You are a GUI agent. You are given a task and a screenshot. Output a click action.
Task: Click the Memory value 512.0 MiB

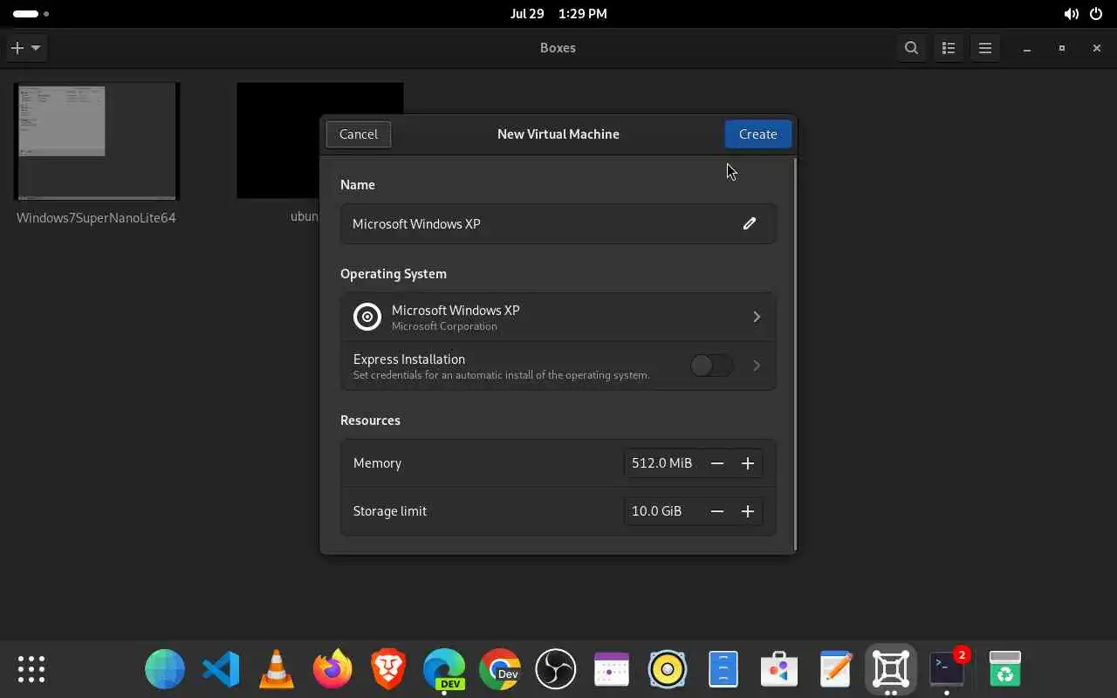(661, 463)
